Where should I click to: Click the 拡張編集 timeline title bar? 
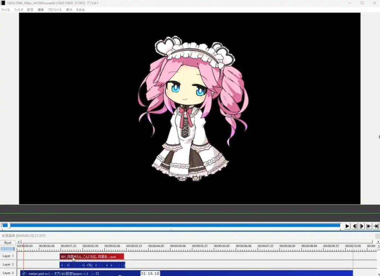click(189, 236)
